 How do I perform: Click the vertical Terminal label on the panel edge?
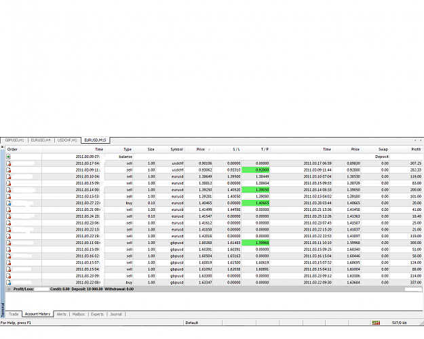pos(3,310)
